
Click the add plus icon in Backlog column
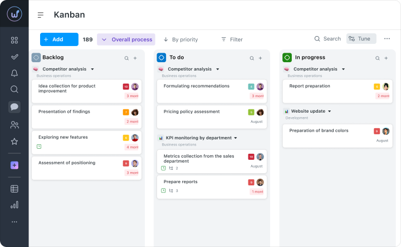click(135, 58)
